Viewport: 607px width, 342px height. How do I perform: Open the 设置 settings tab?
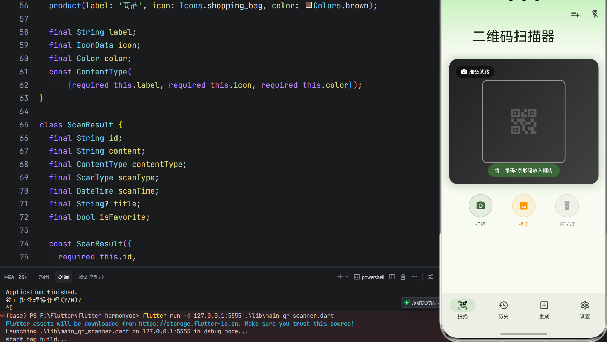(x=585, y=310)
